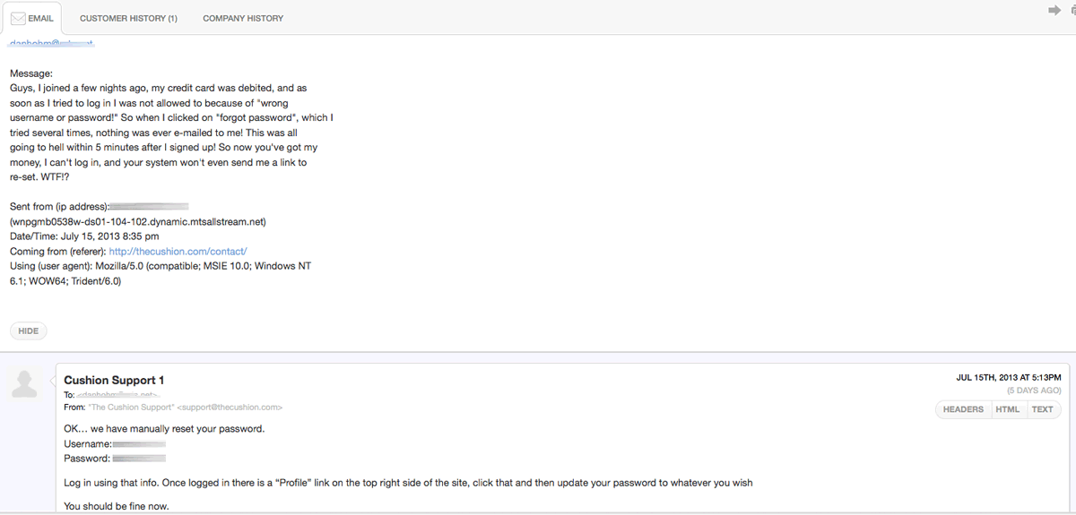Screen dimensions: 1076x515
Task: Click the (5 days ago) relative date label
Action: click(1034, 391)
